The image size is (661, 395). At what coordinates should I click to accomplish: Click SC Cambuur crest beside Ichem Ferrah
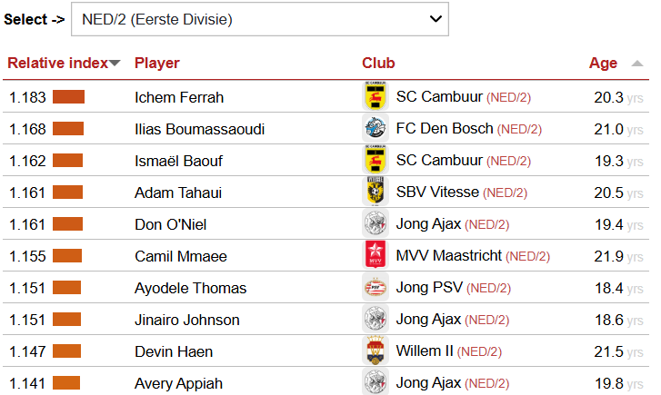(x=376, y=97)
